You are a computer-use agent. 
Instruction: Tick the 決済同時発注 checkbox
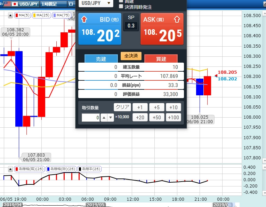point(121,7)
